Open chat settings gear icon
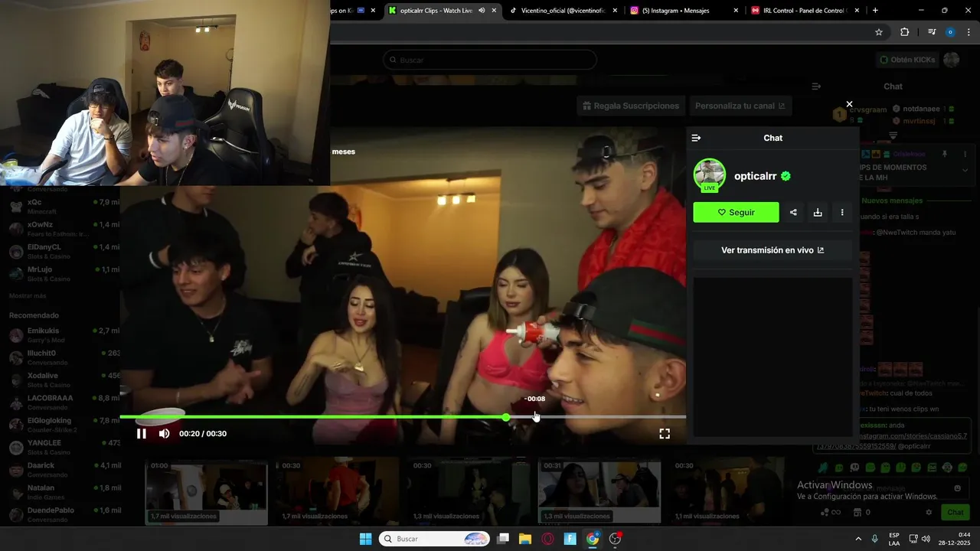 click(x=929, y=512)
